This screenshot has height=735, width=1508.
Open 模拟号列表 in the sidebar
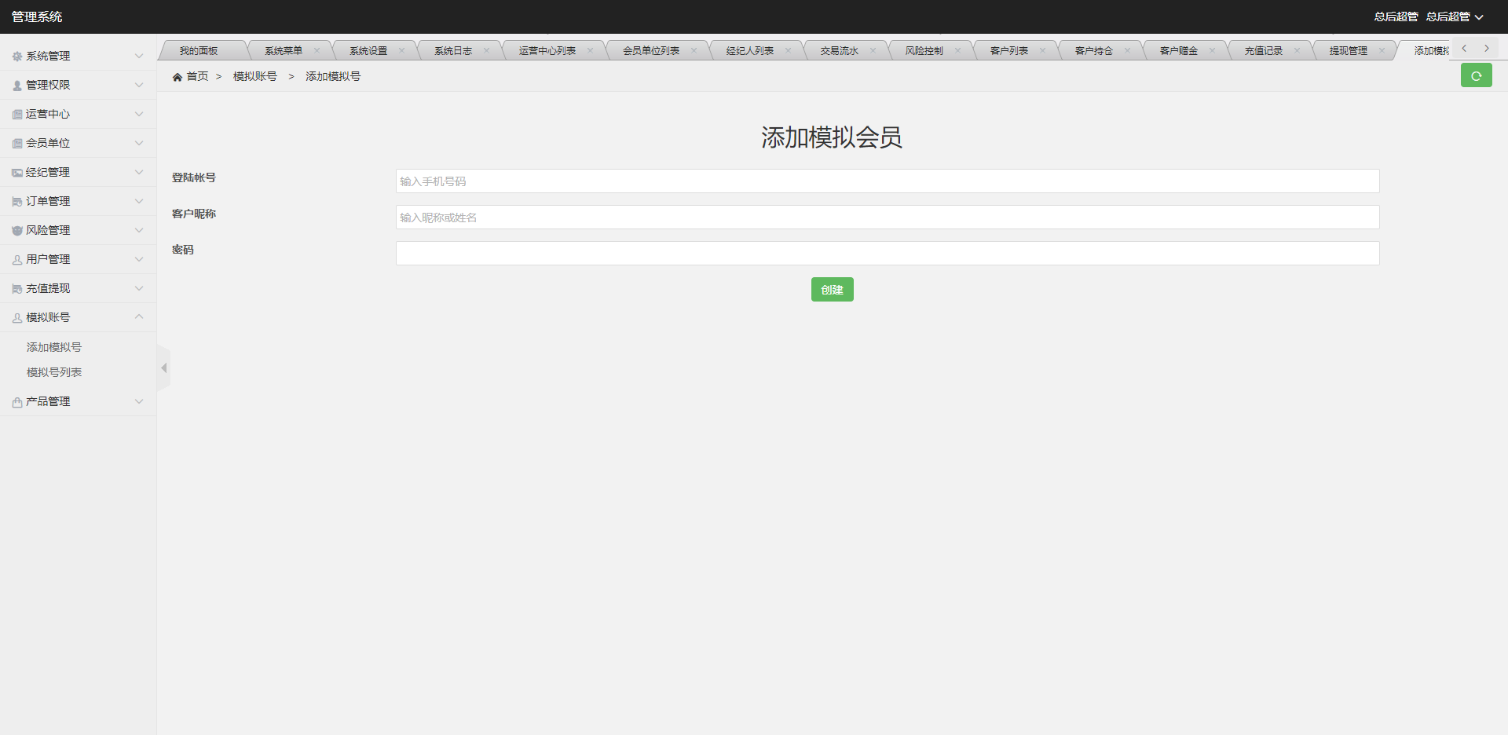54,372
